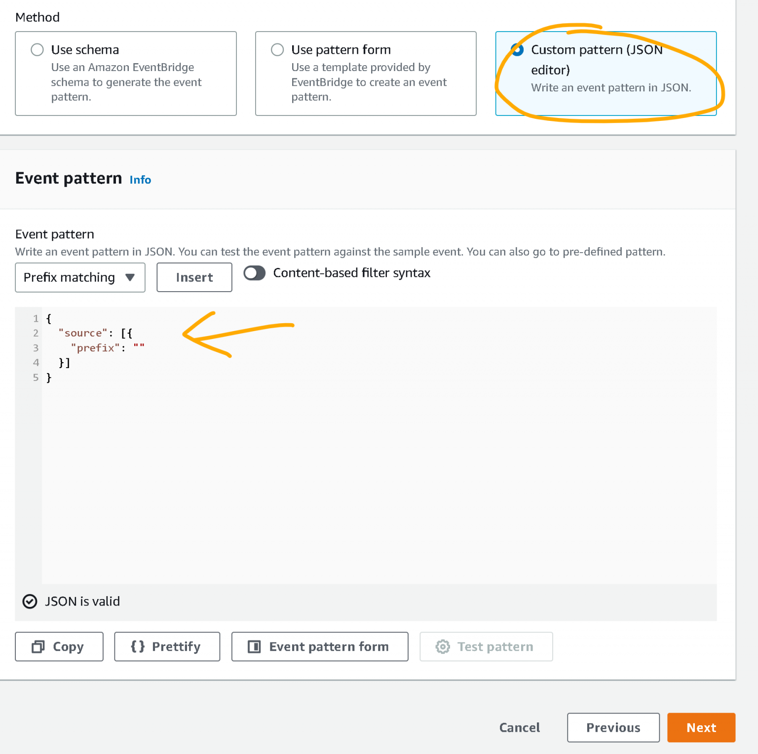Screen dimensions: 758x754
Task: Click the Test pattern gear icon
Action: click(x=443, y=646)
